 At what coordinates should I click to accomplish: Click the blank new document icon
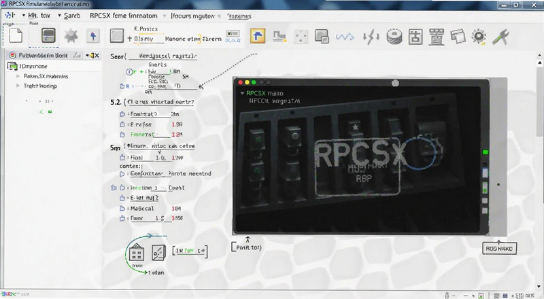15,36
